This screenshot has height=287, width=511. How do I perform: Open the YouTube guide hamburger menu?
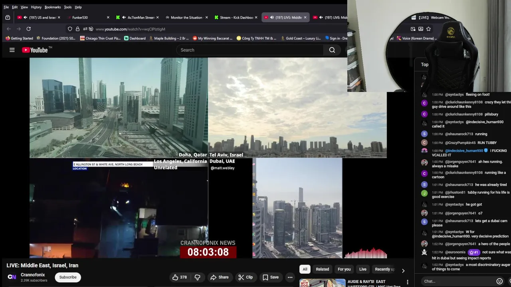click(x=12, y=50)
